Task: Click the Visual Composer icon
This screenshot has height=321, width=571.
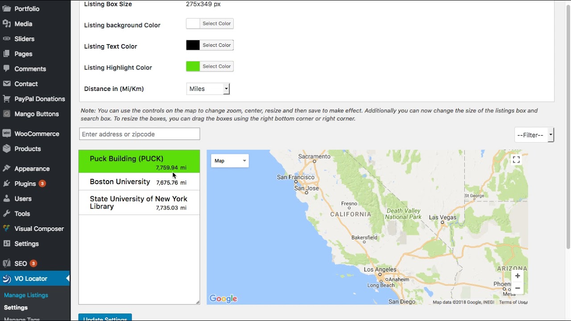Action: click(x=7, y=229)
